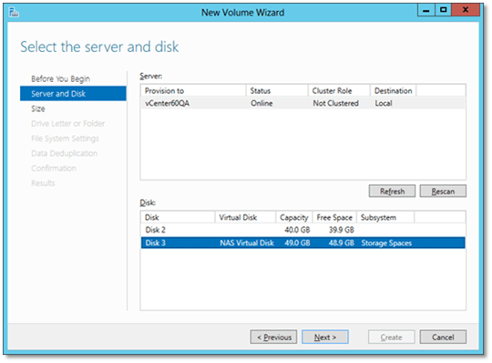Go to Before You Begin step
This screenshot has height=363, width=492.
60,78
